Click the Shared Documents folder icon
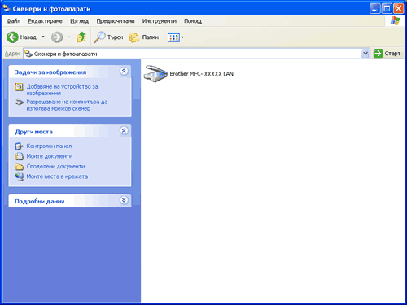The image size is (407, 305). point(20,167)
